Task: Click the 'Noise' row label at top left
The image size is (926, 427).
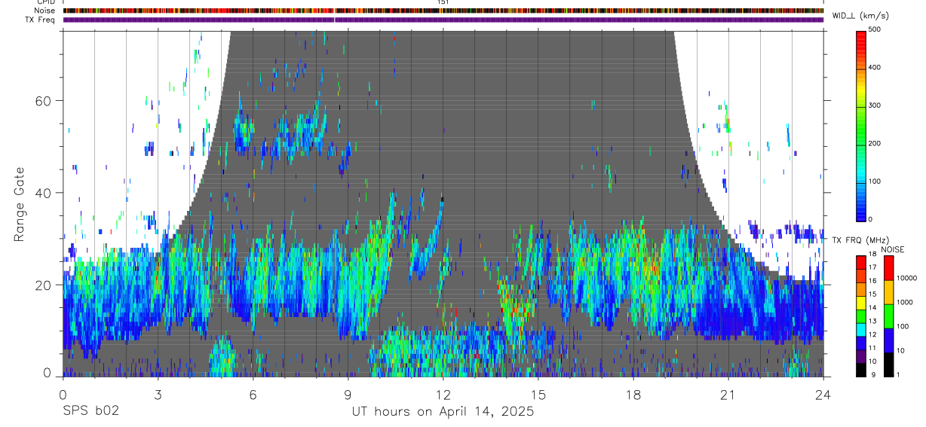Action: (44, 11)
